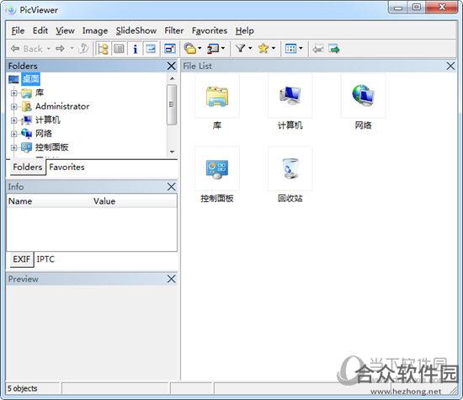Image resolution: width=463 pixels, height=400 pixels.
Task: Click the '5 objects' status bar text
Action: 23,388
